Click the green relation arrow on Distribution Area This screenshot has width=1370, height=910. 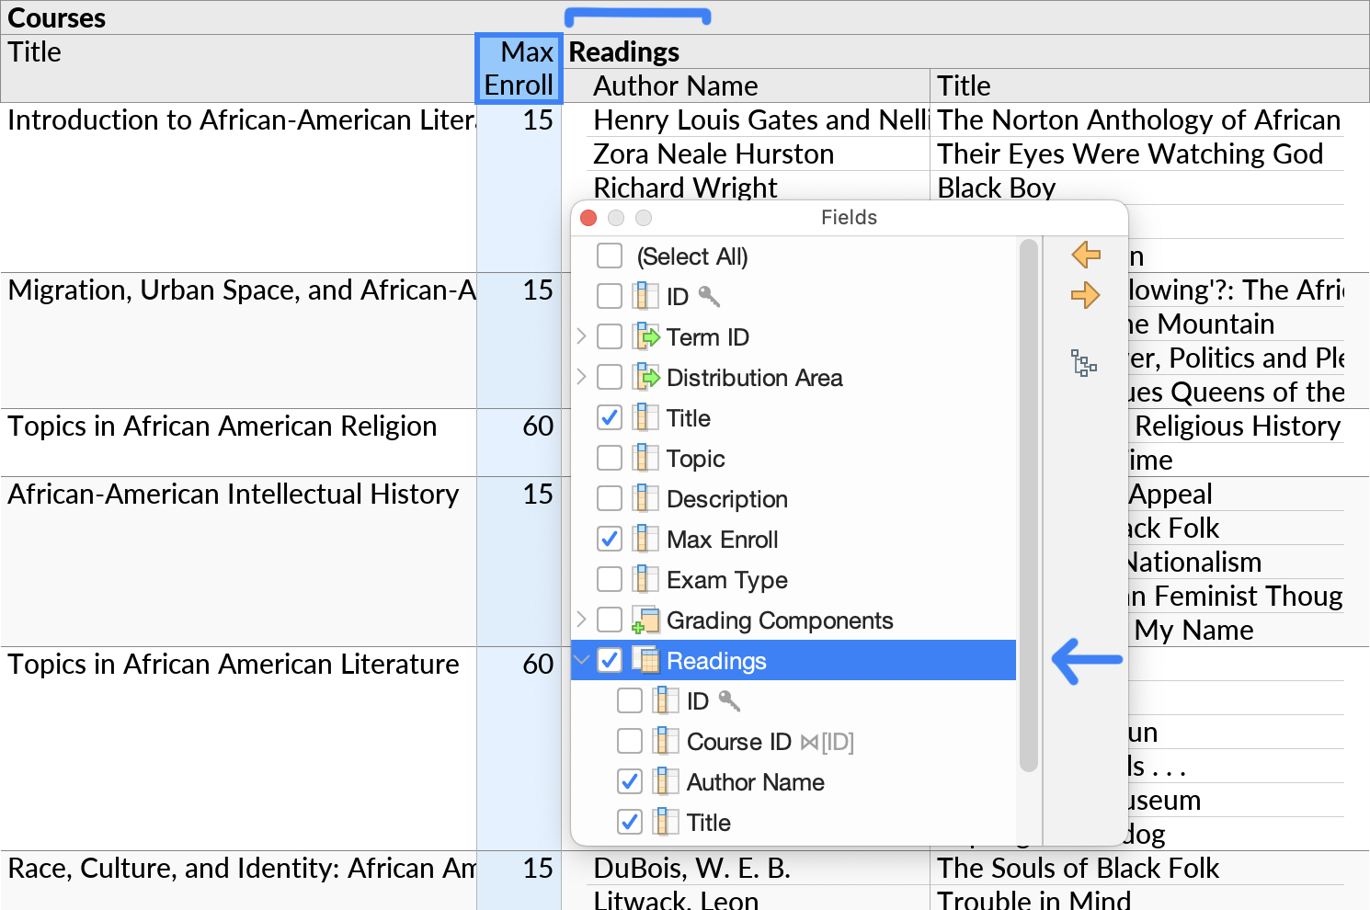click(653, 377)
